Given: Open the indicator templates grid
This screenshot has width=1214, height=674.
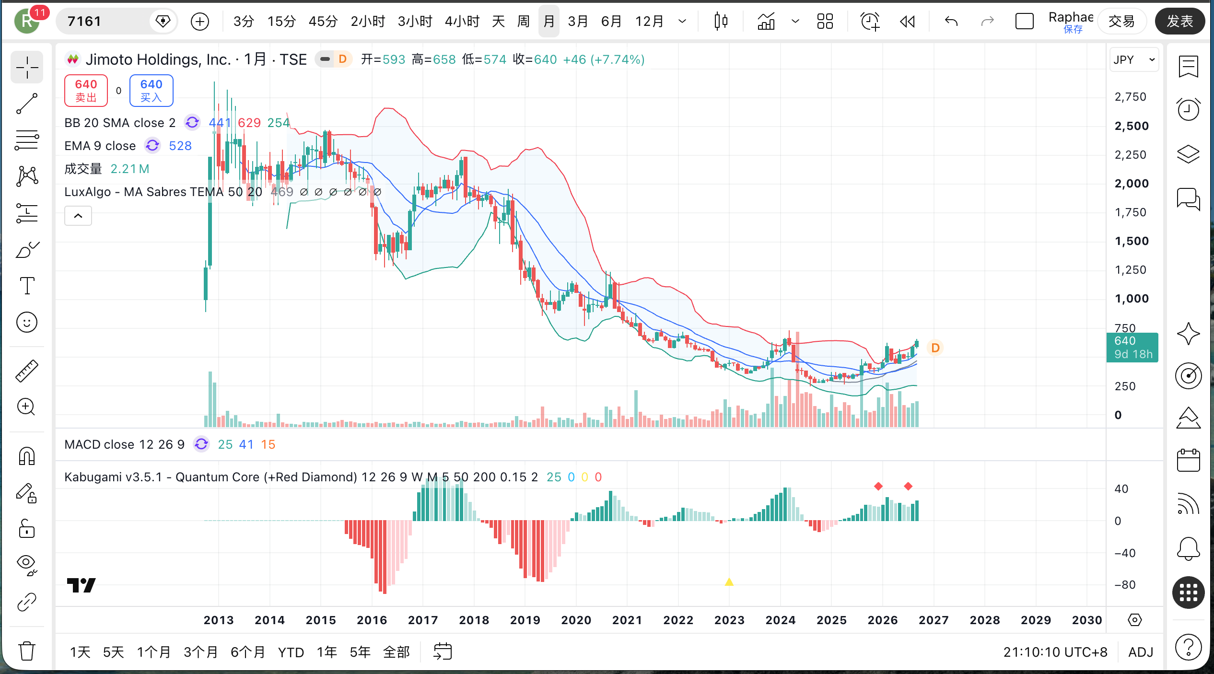Looking at the screenshot, I should (x=825, y=22).
